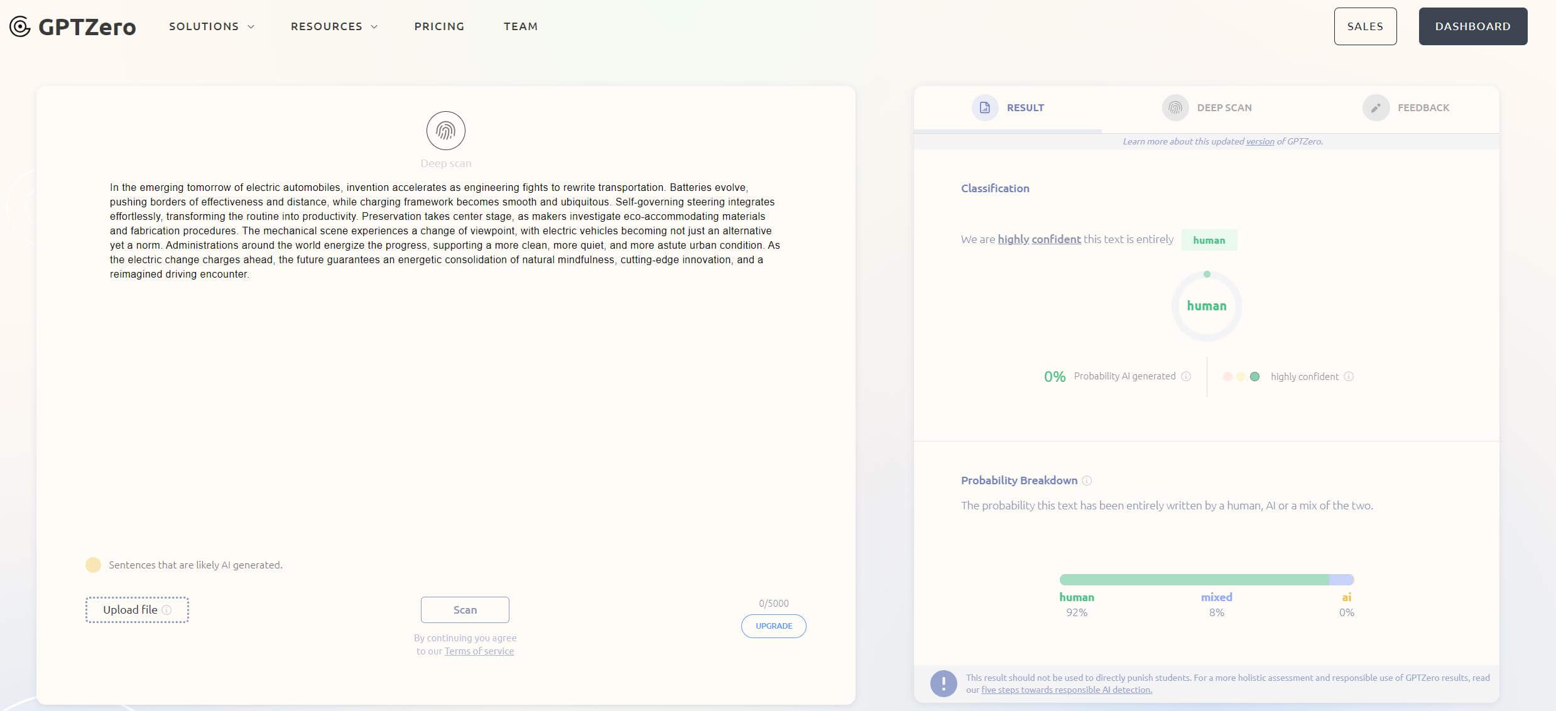The height and width of the screenshot is (711, 1556).
Task: Open five steps towards responsible AI detection link
Action: click(x=1067, y=690)
